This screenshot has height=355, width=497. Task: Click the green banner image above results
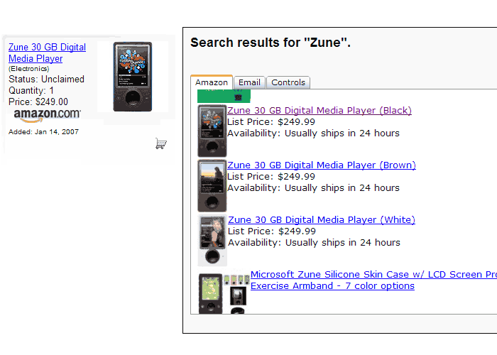click(x=224, y=96)
